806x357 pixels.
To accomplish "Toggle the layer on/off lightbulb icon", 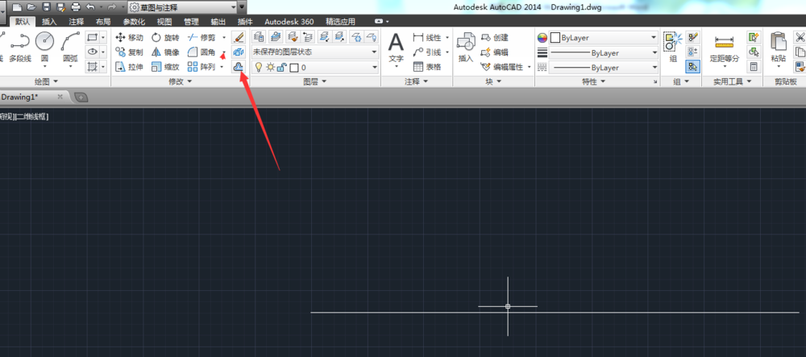I will [258, 68].
